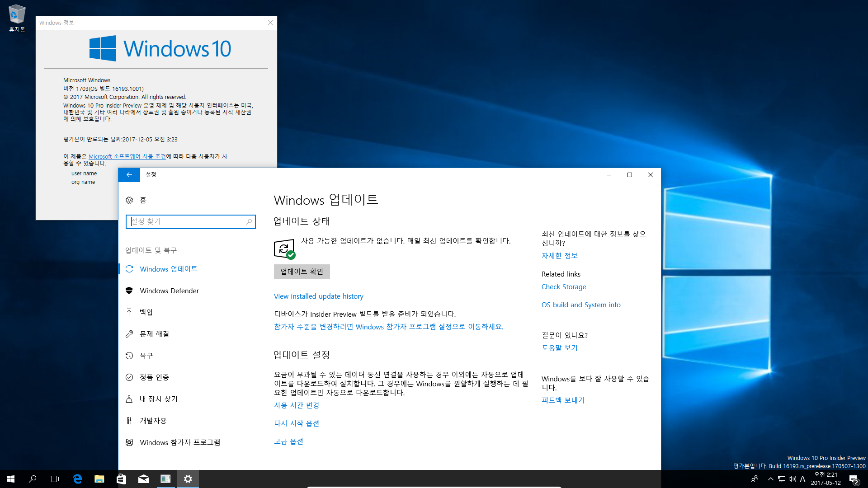
Task: Launch Microsoft Edge from taskbar
Action: tap(77, 479)
